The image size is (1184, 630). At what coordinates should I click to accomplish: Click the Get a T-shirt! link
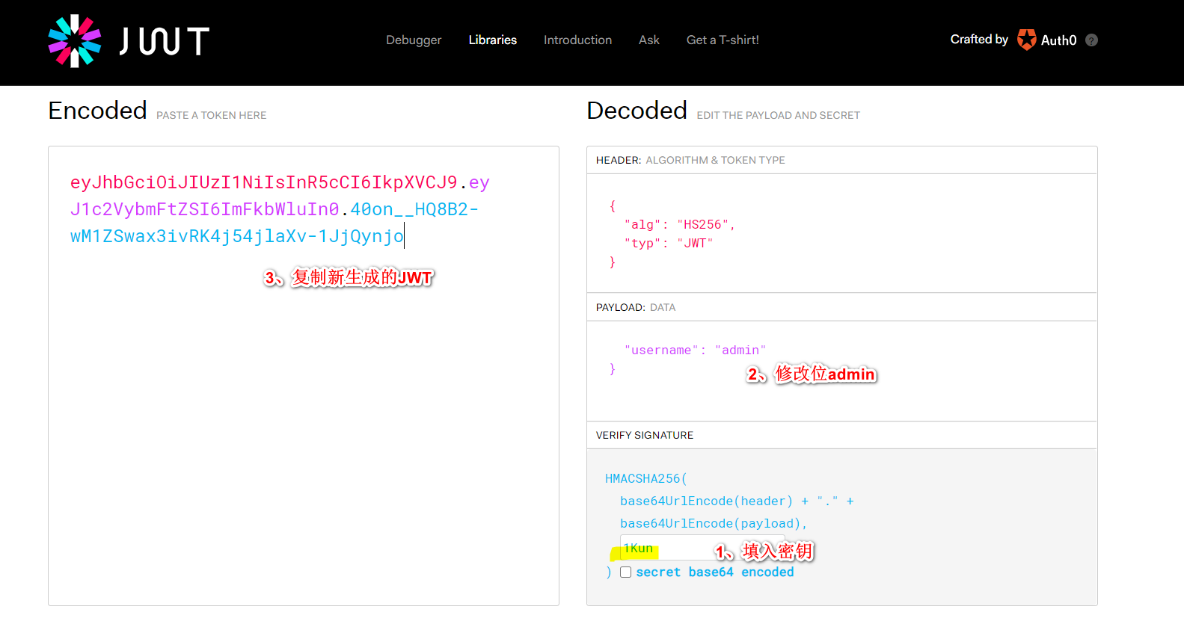(722, 40)
